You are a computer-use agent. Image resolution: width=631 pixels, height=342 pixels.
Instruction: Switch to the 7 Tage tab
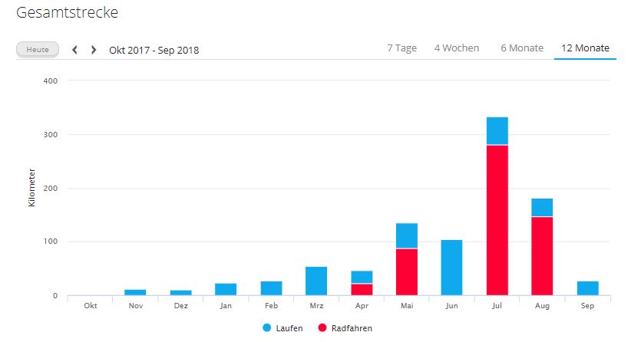(x=401, y=48)
